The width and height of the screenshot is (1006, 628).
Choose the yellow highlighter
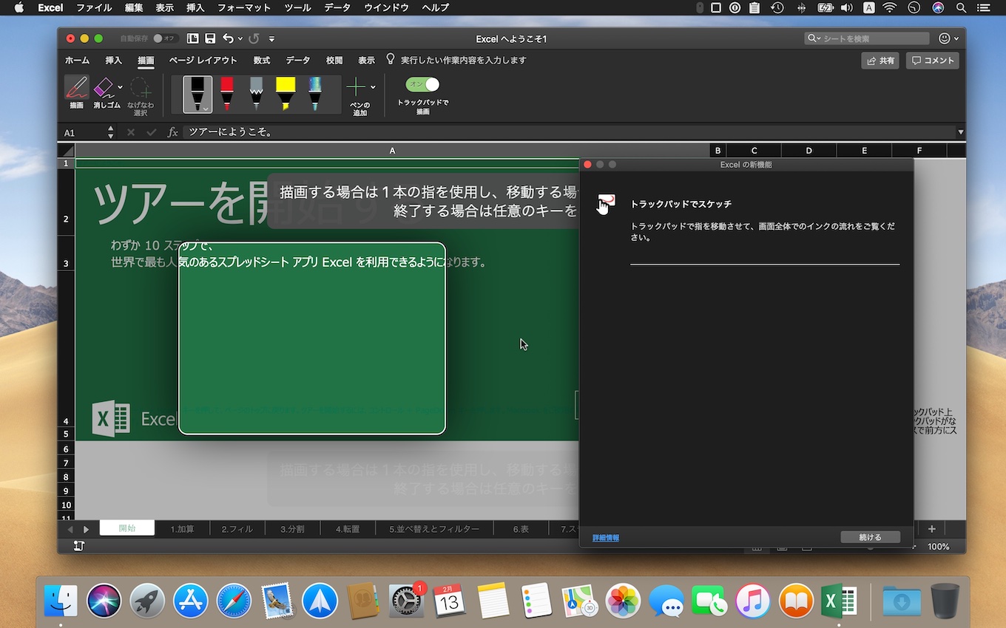(x=286, y=94)
